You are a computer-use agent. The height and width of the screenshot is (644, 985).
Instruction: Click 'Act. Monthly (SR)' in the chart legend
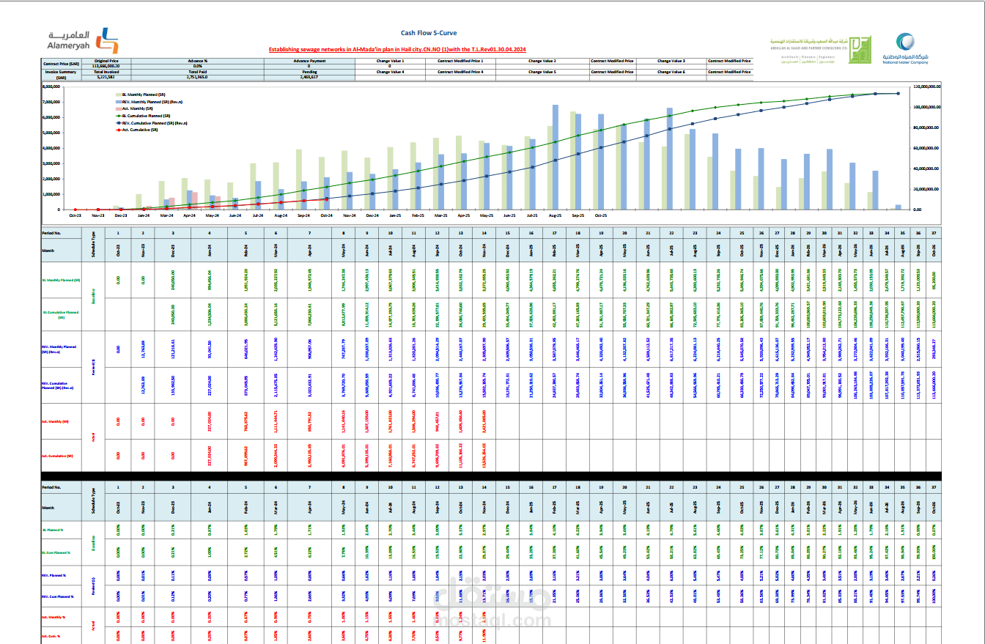[x=134, y=108]
